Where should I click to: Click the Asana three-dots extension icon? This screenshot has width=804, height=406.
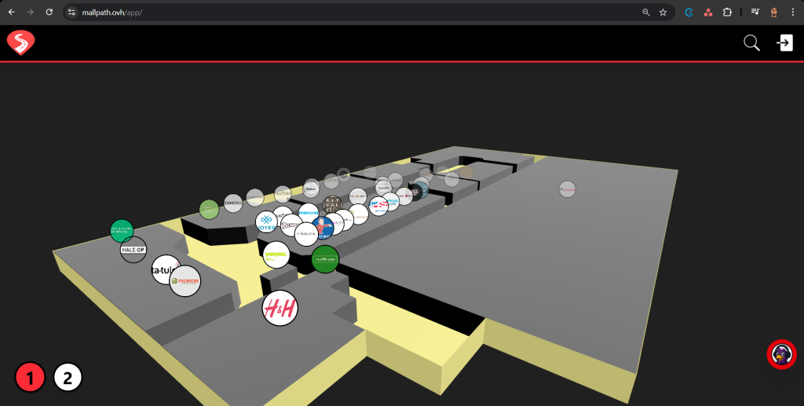708,13
